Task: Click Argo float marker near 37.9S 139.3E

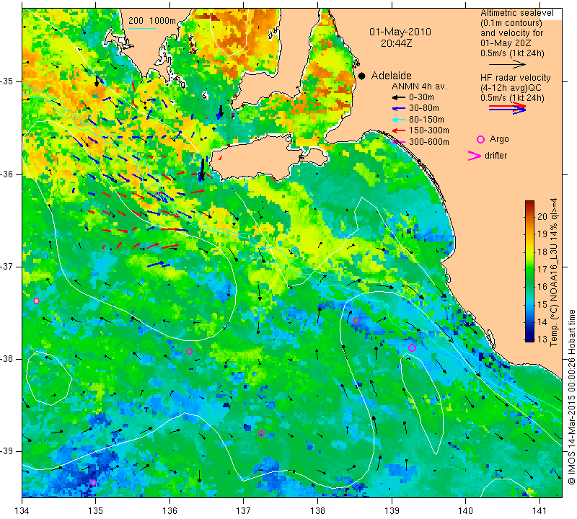Action: (x=412, y=348)
